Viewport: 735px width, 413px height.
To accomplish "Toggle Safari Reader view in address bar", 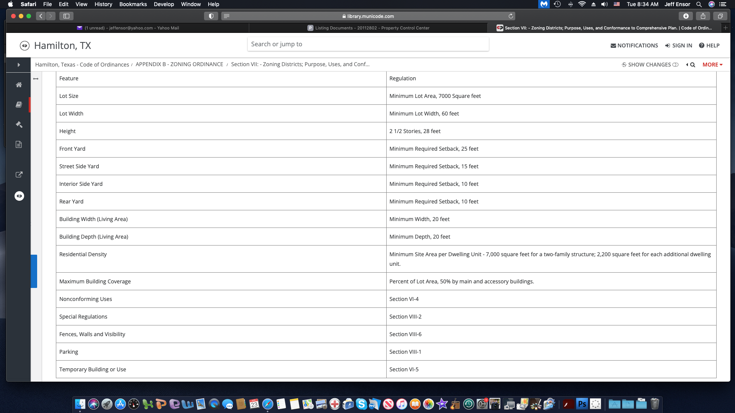I will click(226, 16).
